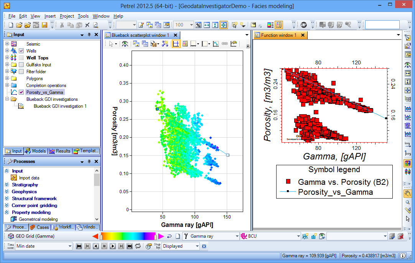Click the round camera target icon
This screenshot has height=263, width=415.
pos(304,25)
